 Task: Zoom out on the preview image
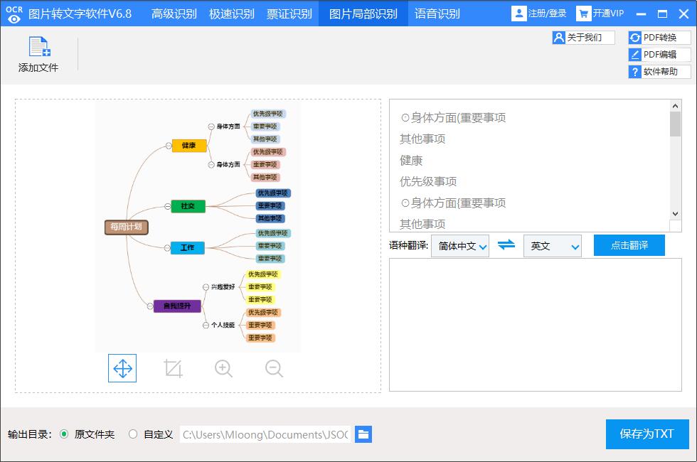(274, 368)
